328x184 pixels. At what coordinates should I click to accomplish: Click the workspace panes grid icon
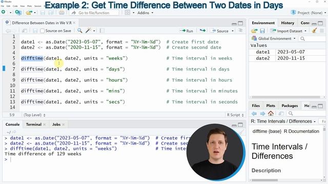[128, 12]
